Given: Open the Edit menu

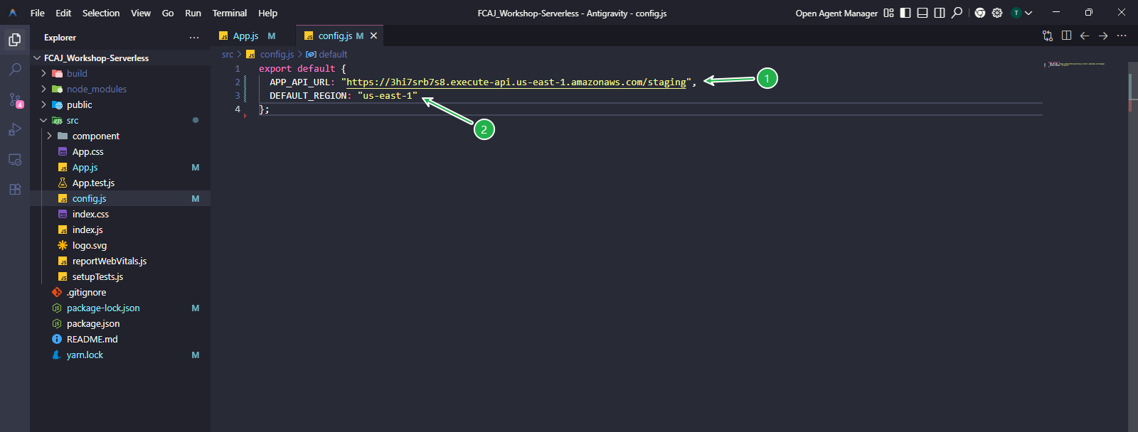Looking at the screenshot, I should (x=63, y=13).
